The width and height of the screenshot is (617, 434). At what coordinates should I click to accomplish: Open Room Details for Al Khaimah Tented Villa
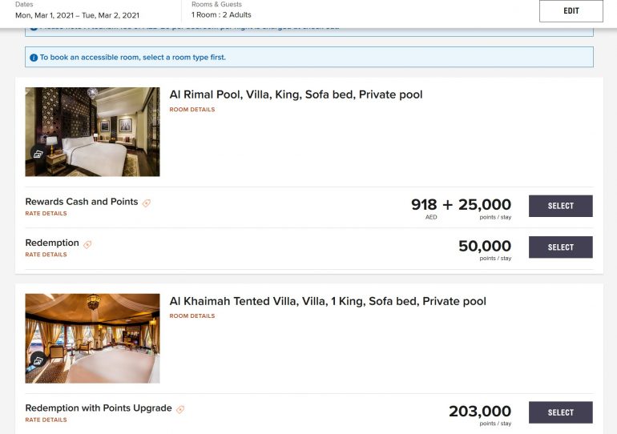pyautogui.click(x=192, y=316)
